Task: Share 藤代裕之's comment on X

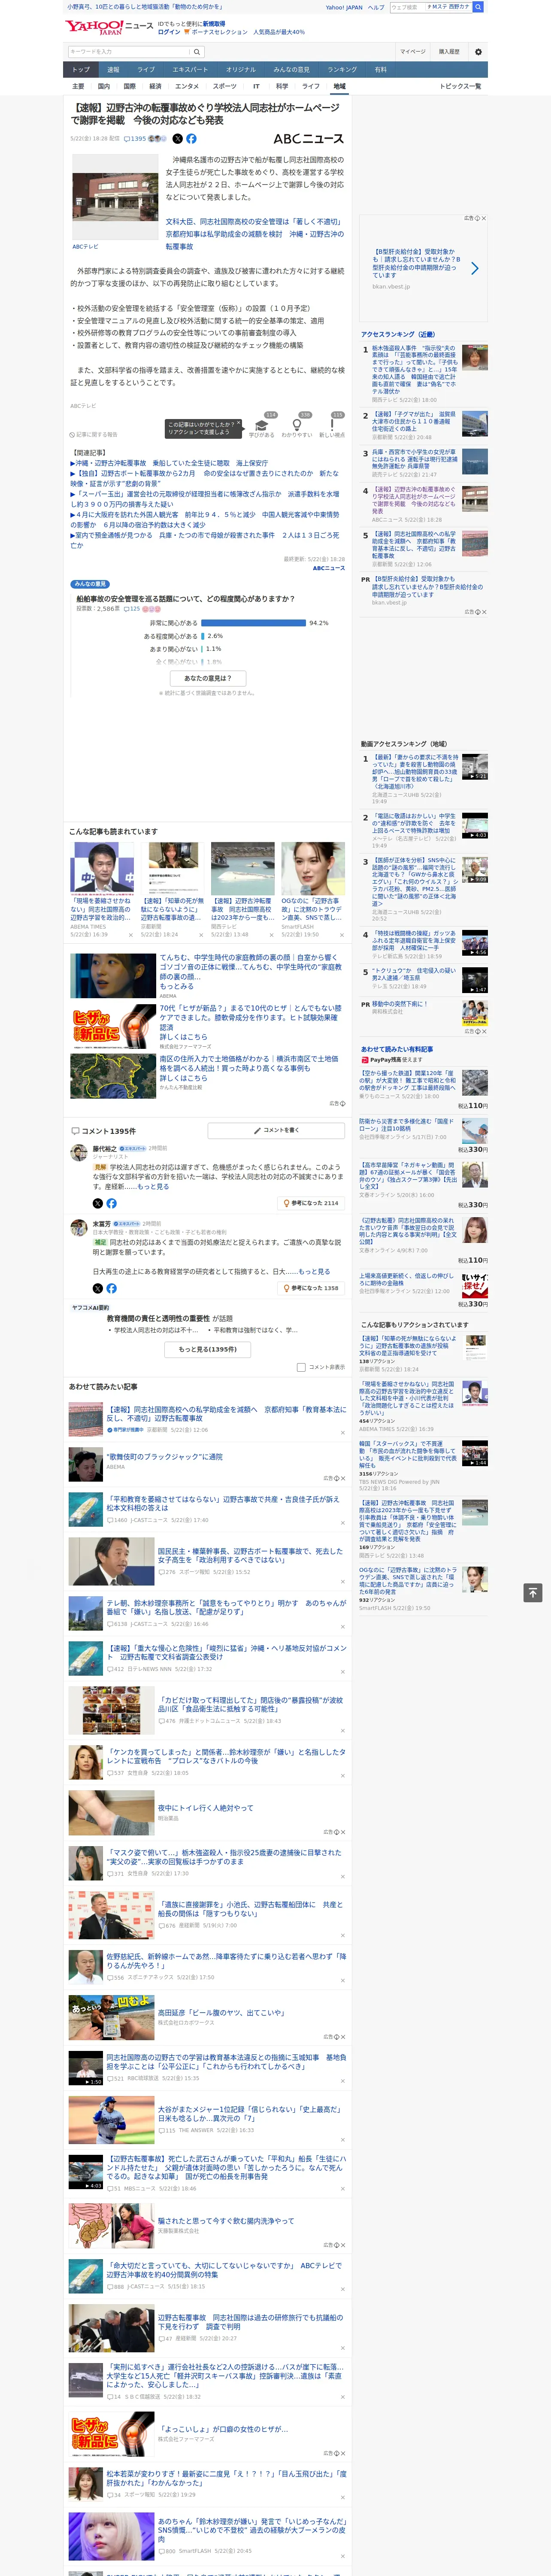Action: click(x=98, y=1203)
